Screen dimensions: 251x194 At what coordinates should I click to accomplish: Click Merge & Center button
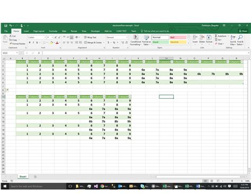[x=94, y=42]
